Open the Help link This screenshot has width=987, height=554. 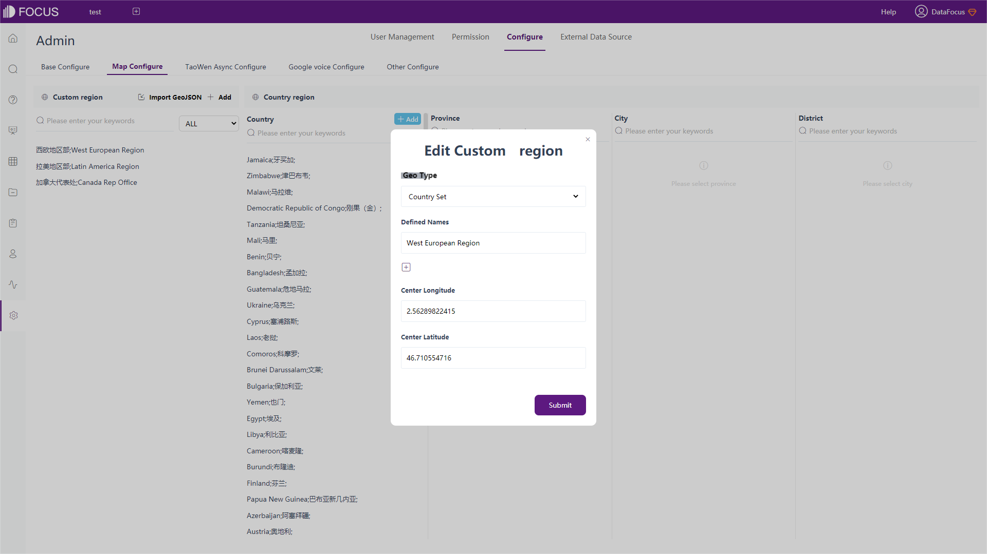(888, 12)
